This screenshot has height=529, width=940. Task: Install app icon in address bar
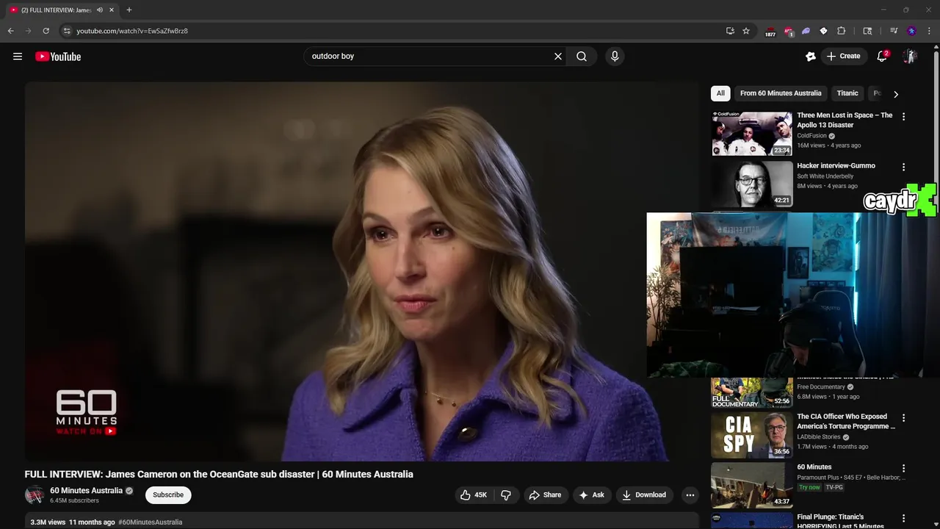[730, 31]
